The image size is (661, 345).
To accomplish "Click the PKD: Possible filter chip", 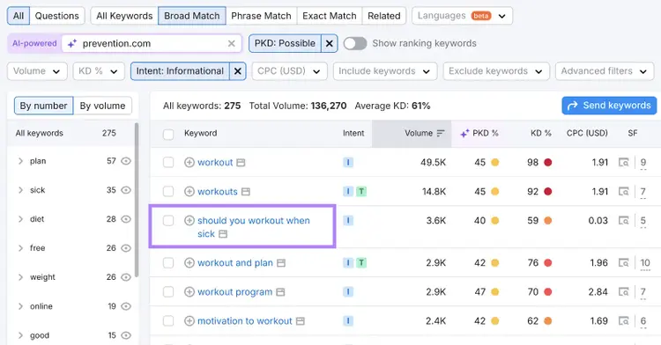I will click(x=285, y=43).
